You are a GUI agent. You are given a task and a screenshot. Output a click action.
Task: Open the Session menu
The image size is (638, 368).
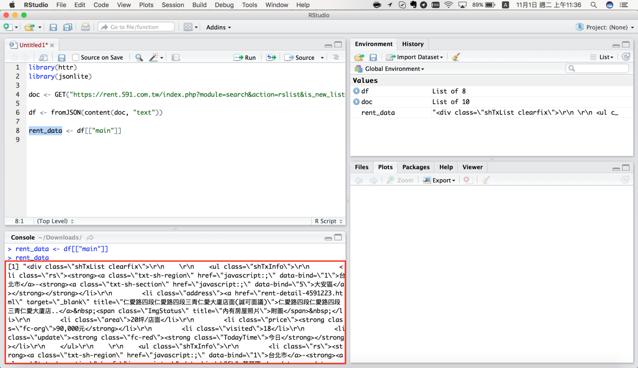pyautogui.click(x=173, y=5)
